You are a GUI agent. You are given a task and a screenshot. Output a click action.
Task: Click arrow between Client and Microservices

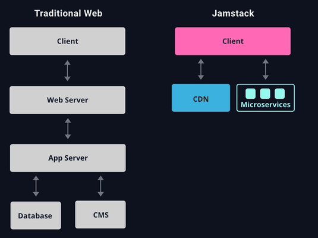(x=266, y=69)
